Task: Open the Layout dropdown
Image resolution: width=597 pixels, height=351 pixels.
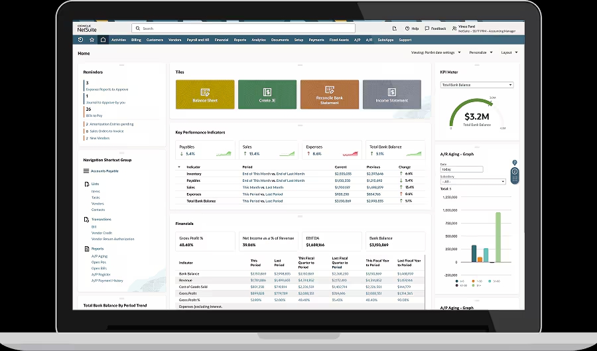Action: tap(509, 52)
